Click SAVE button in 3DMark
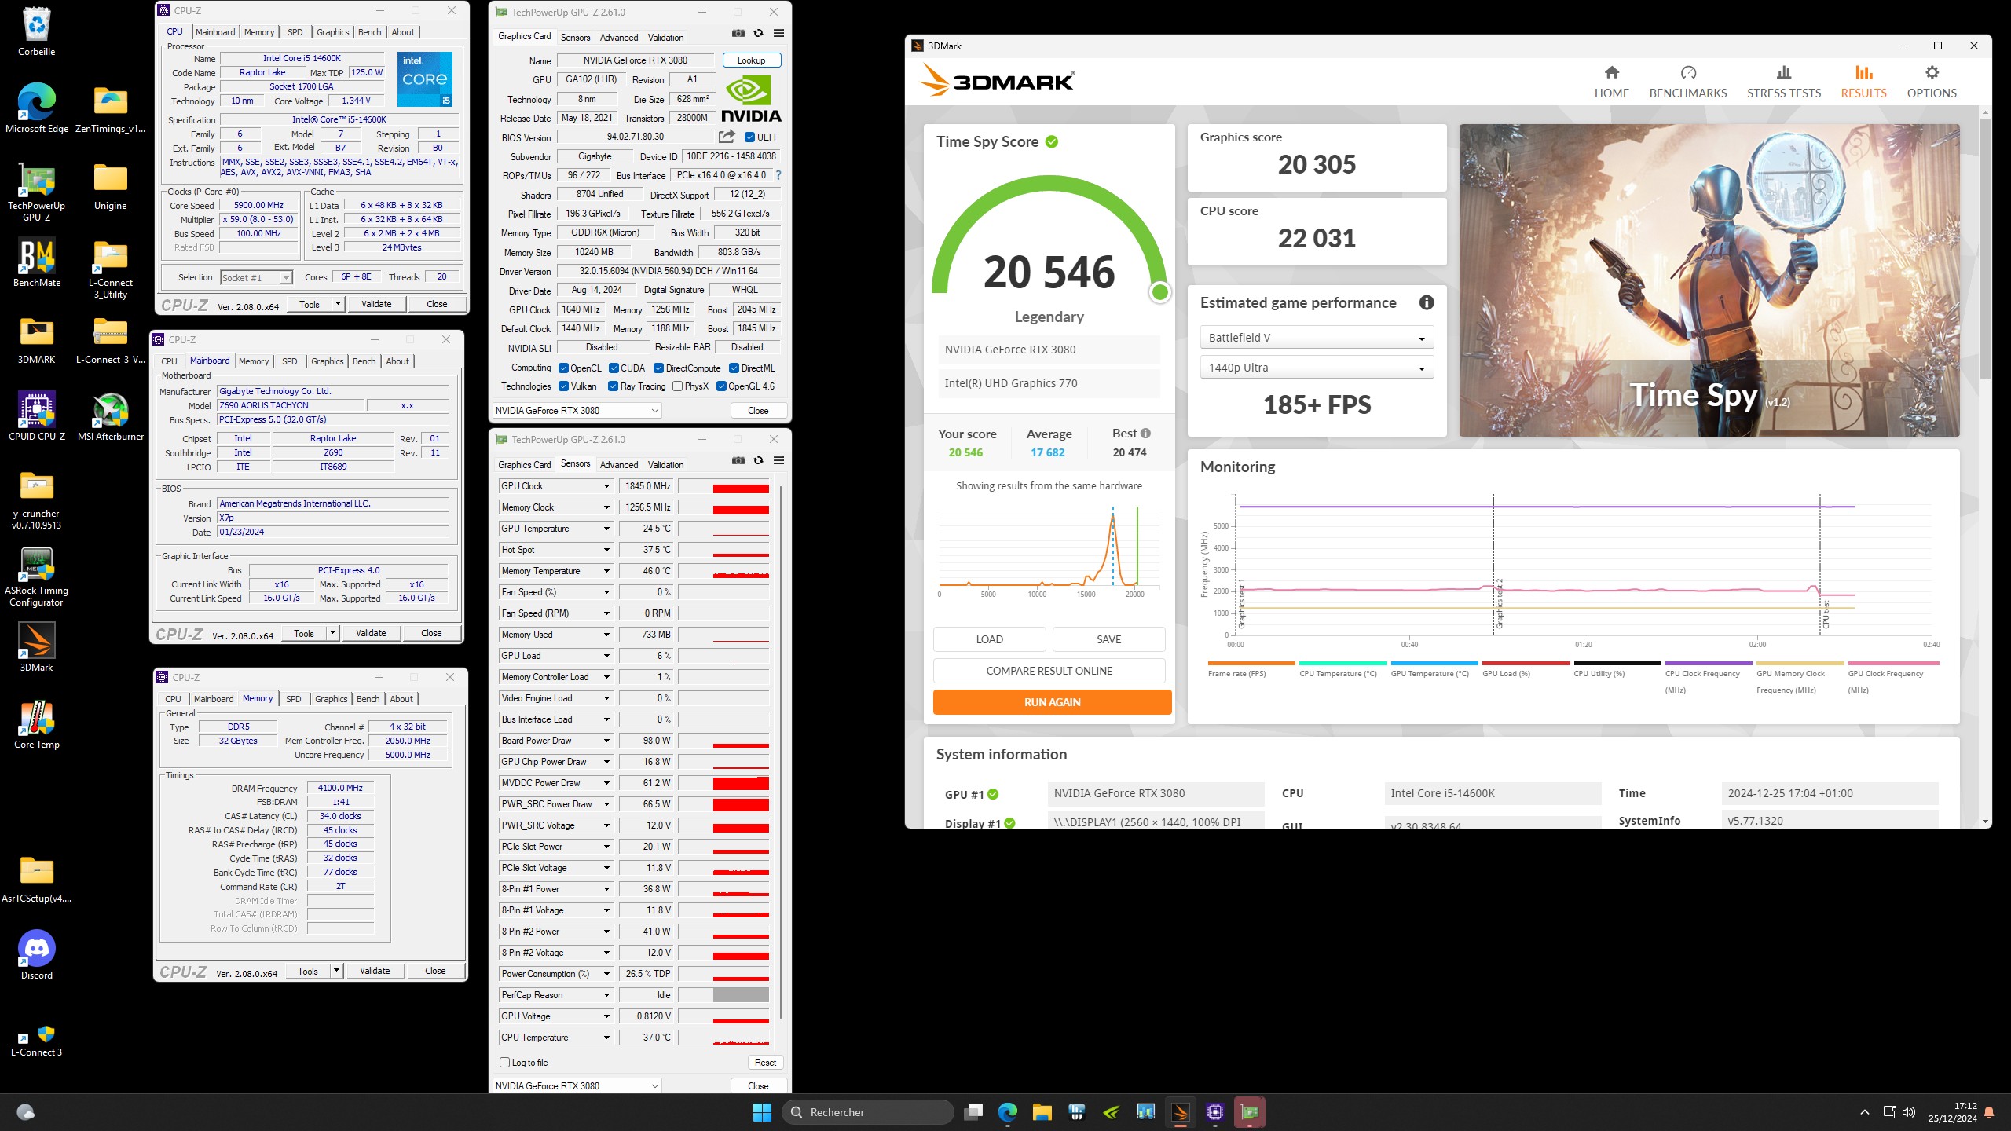 point(1108,639)
